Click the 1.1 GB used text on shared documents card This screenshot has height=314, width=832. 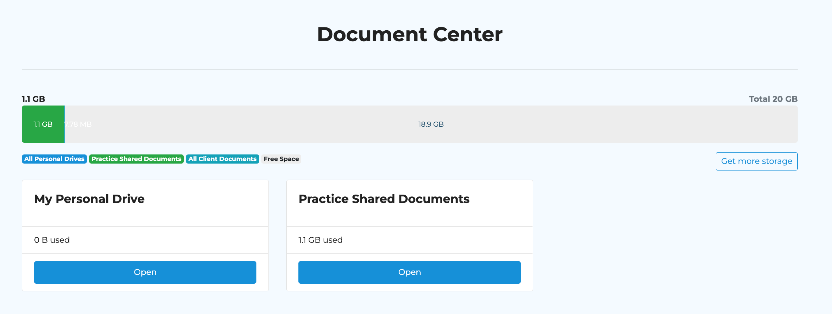pyautogui.click(x=320, y=240)
